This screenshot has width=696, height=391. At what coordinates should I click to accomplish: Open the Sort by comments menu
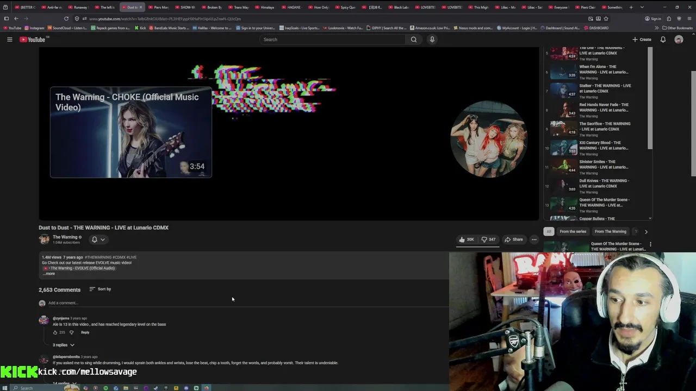[x=100, y=289]
